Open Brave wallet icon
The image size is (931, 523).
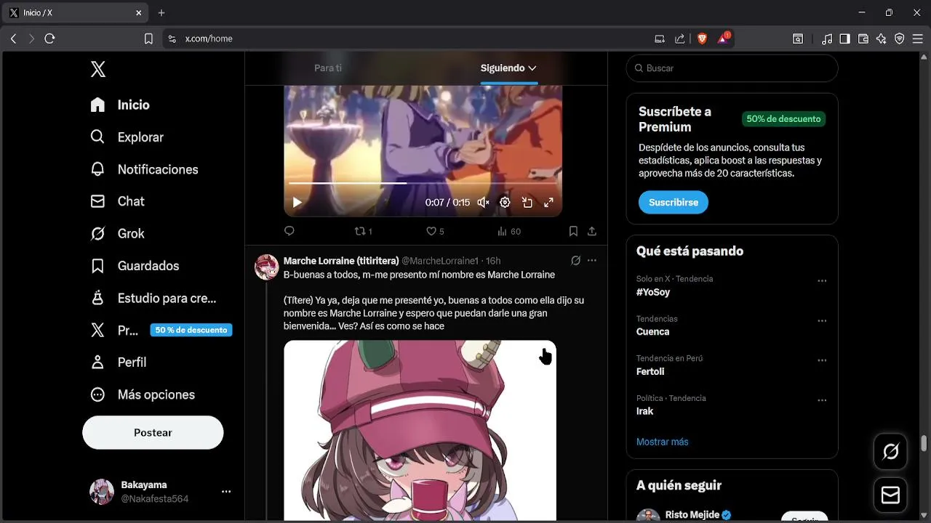863,38
